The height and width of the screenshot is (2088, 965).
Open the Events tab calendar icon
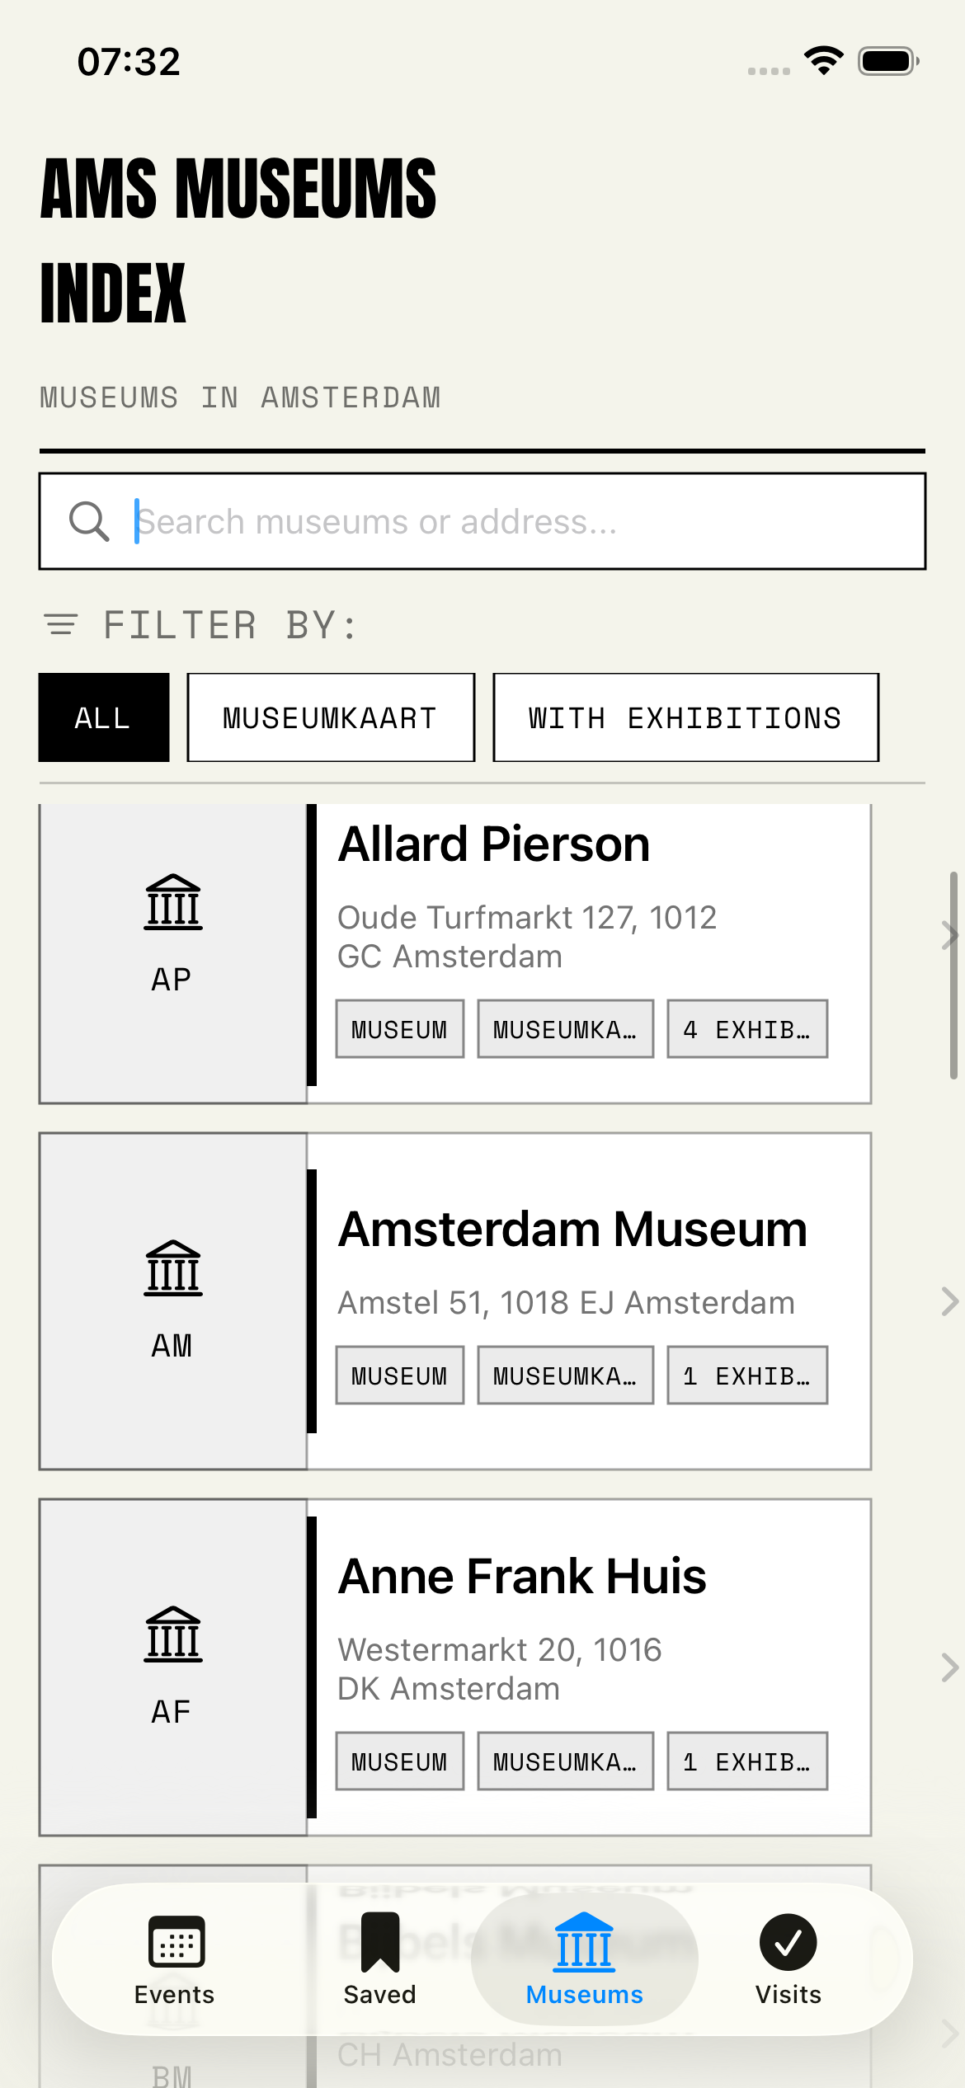click(x=176, y=1941)
